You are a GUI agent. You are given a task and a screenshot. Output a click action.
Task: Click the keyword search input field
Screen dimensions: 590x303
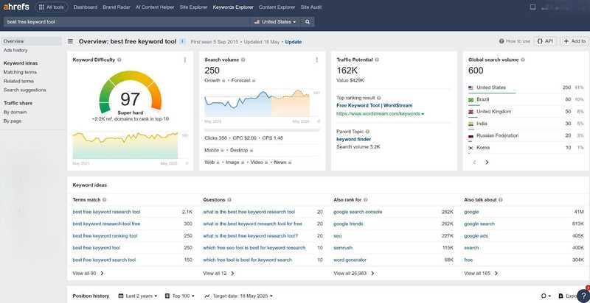128,22
